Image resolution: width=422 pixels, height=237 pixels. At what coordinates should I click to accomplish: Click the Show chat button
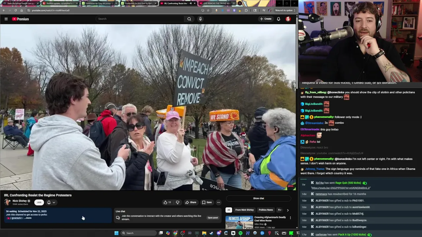[258, 198]
